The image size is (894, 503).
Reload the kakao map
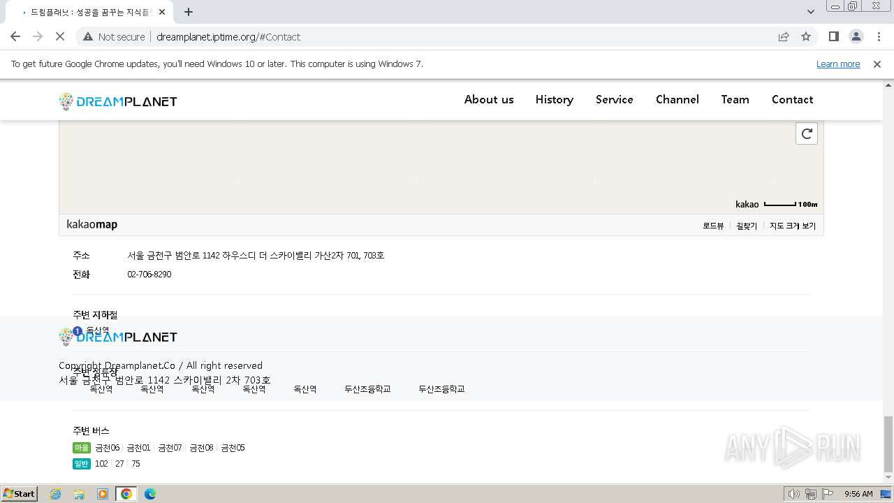[x=807, y=133]
